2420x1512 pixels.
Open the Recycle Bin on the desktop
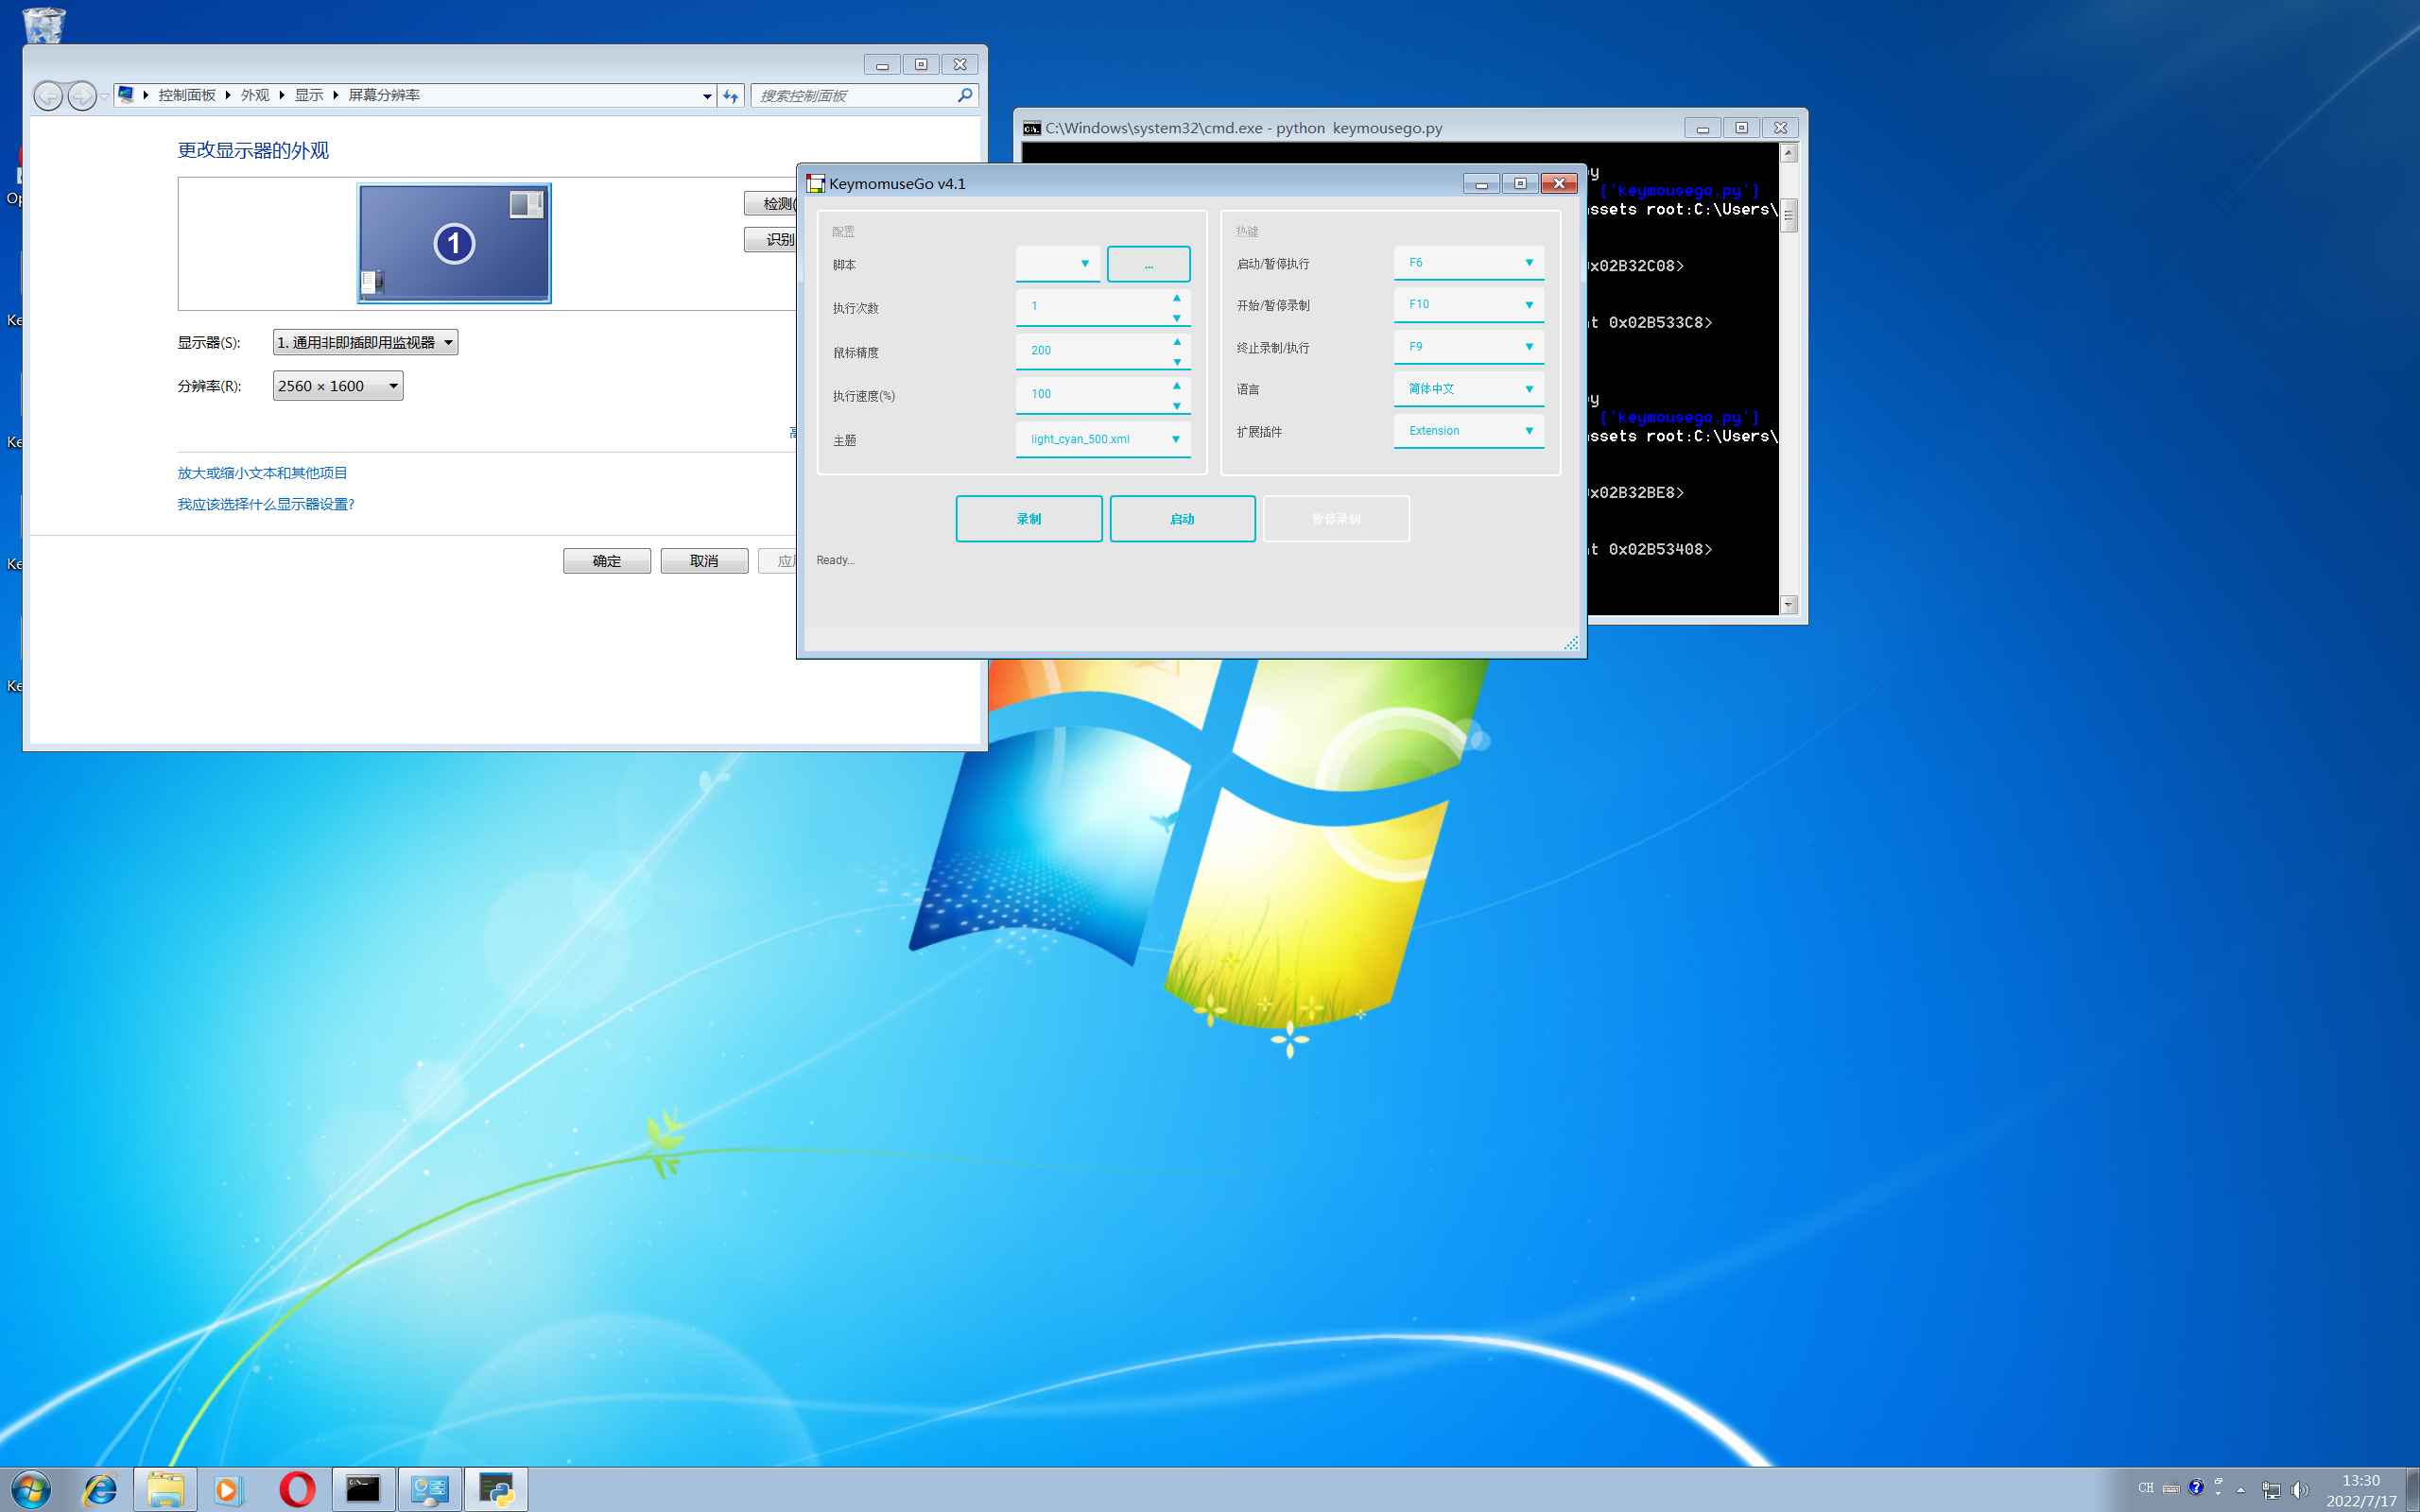click(44, 24)
